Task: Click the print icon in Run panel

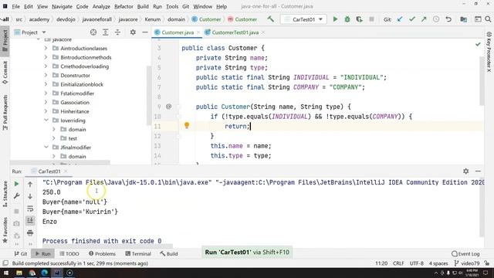Action: point(30,233)
